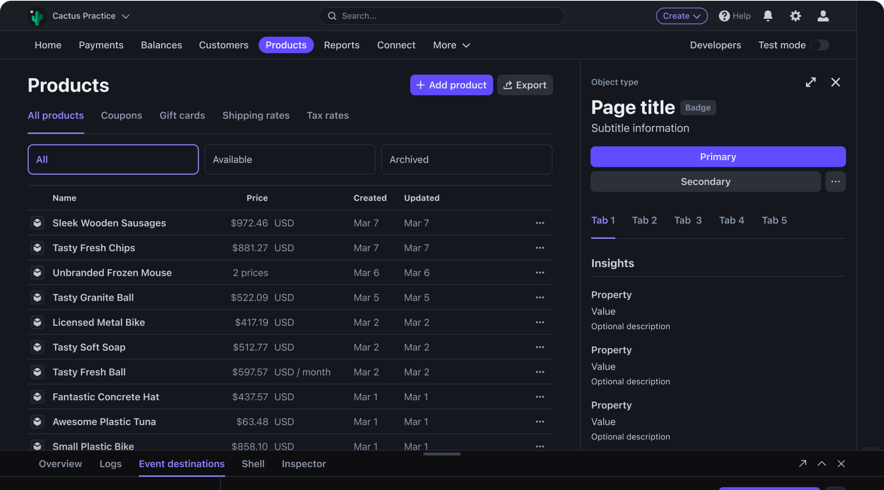This screenshot has width=884, height=490.
Task: Select the Available filter option
Action: 290,159
